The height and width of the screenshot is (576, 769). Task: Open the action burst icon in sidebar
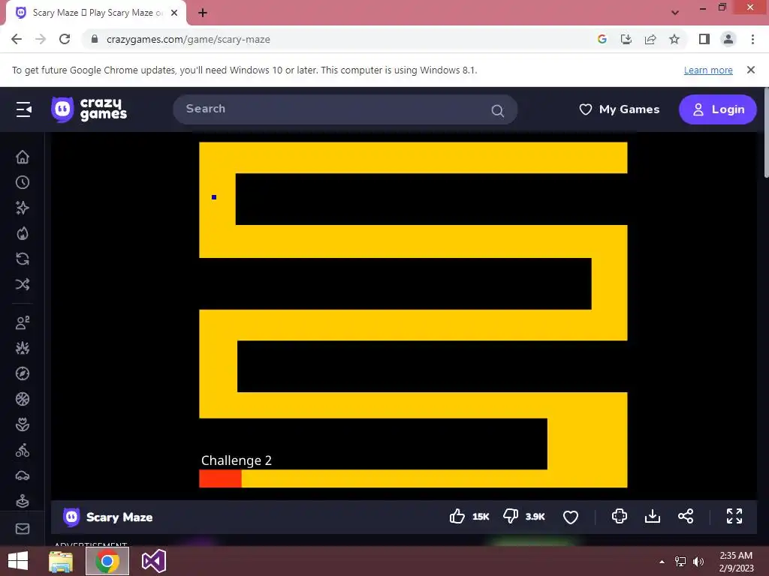23,348
